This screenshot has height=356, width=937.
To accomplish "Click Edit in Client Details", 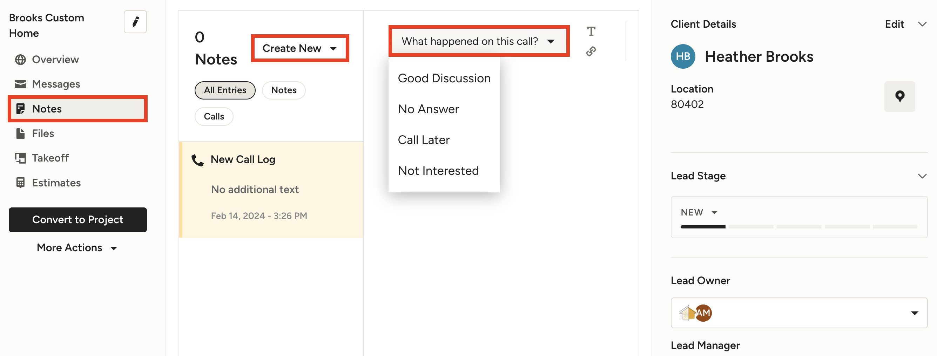I will 894,24.
